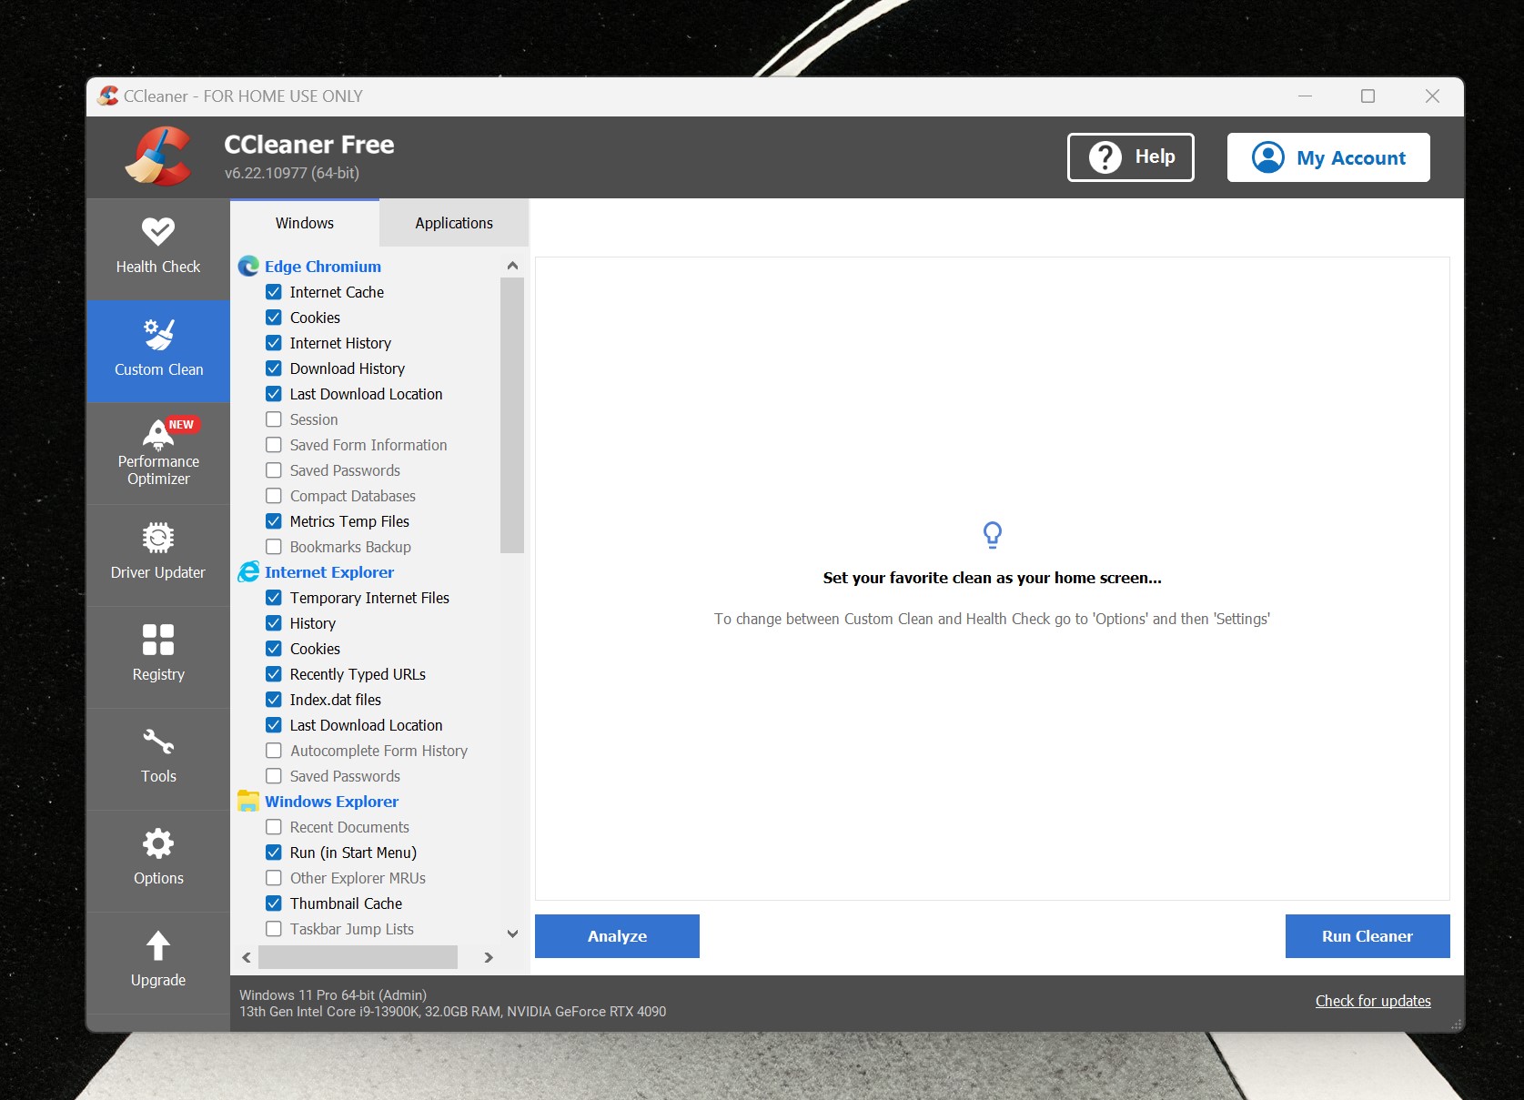
Task: Collapse Edge Chromium section header
Action: click(x=323, y=267)
